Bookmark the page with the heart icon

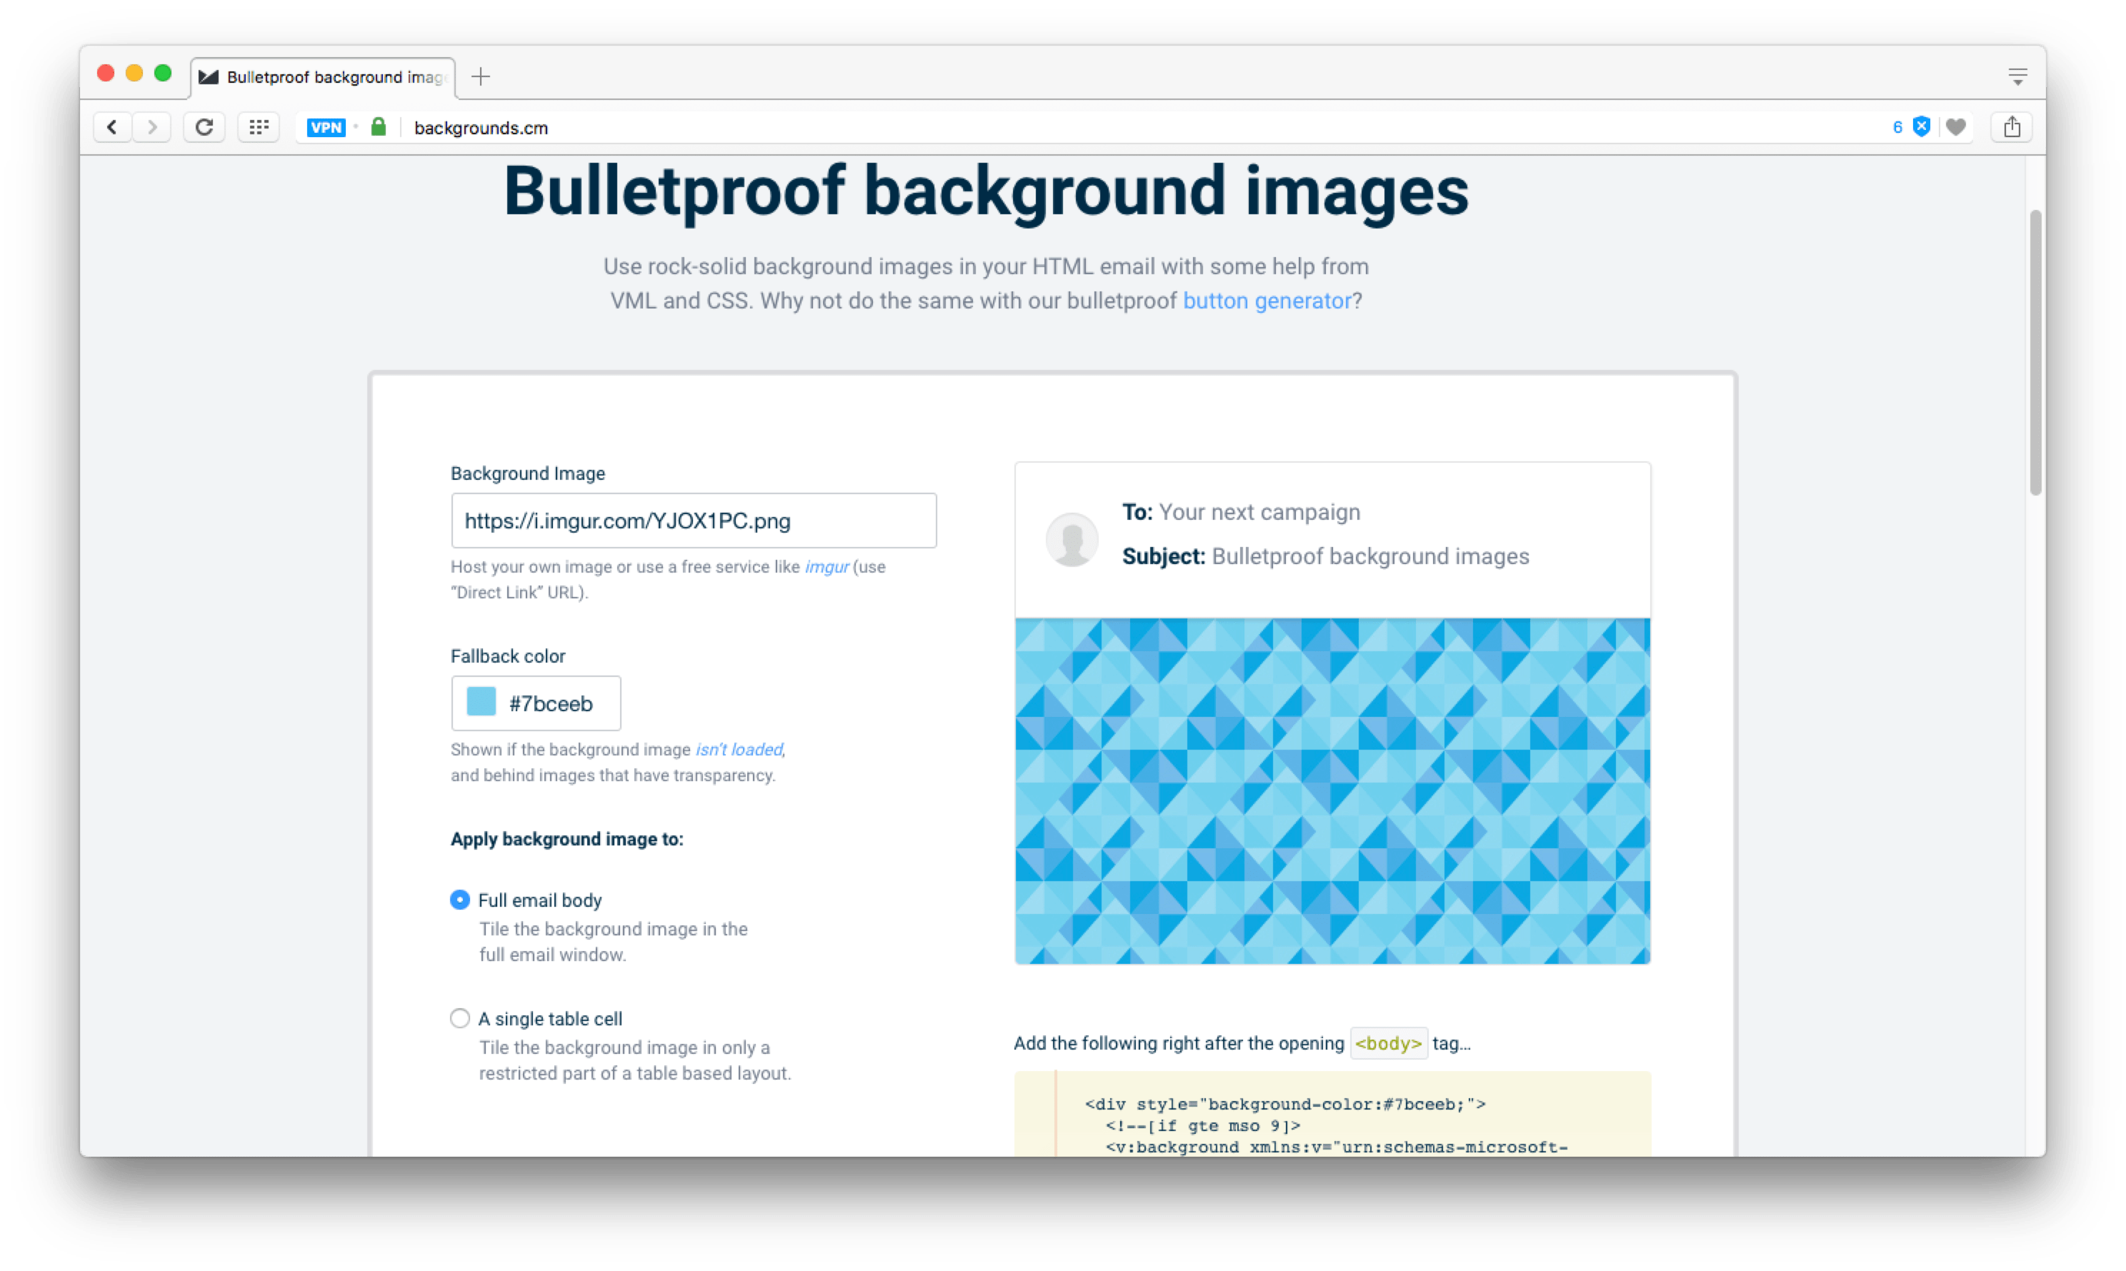tap(1955, 128)
